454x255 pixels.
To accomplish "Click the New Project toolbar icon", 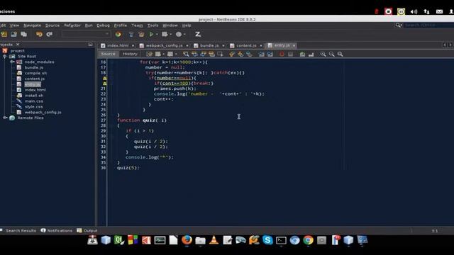I will tap(4, 35).
